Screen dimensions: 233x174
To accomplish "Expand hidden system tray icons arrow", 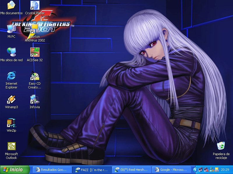I will [x=195, y=170].
